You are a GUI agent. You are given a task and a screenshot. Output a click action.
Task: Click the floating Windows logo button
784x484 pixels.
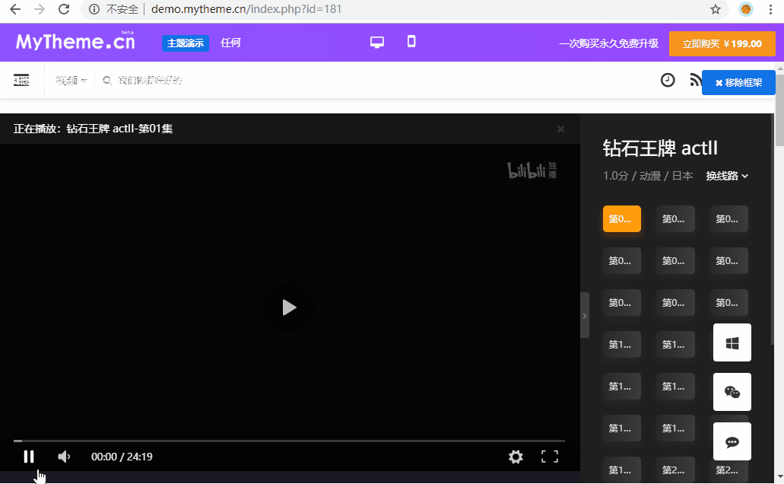(732, 342)
